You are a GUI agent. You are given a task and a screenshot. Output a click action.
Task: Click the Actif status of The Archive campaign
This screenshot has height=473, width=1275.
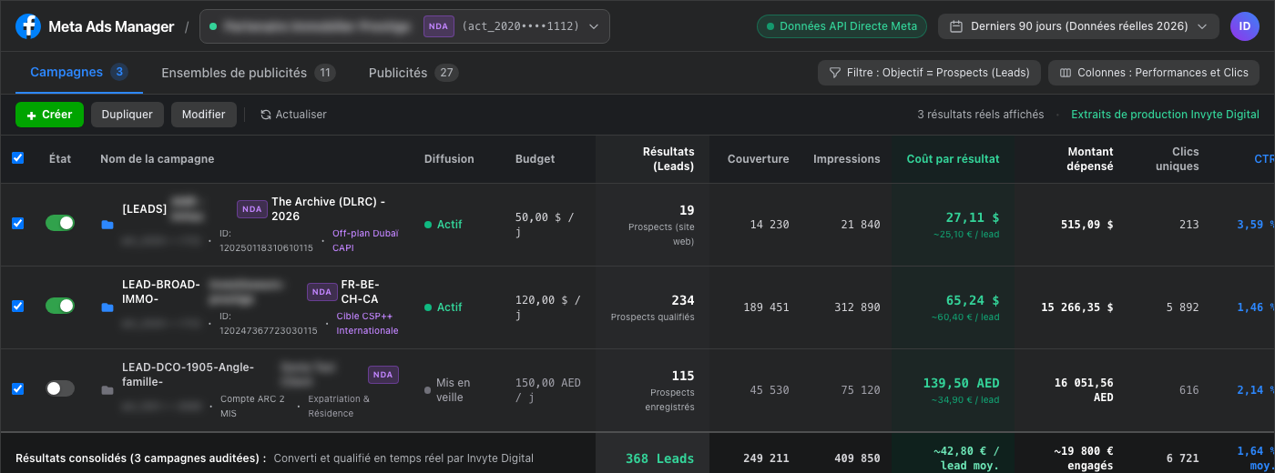444,225
